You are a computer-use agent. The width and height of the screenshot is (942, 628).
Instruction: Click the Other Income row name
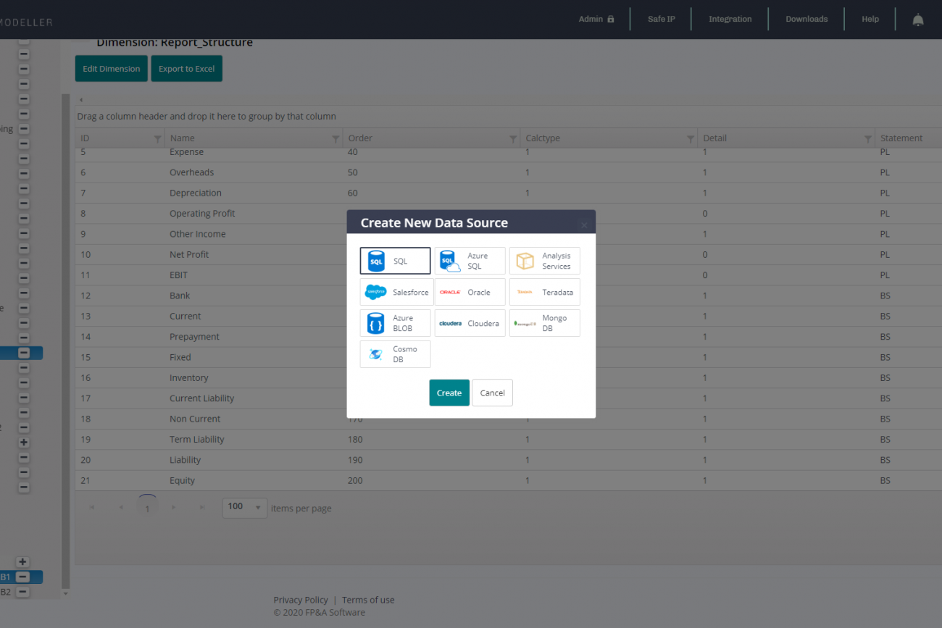coord(198,234)
